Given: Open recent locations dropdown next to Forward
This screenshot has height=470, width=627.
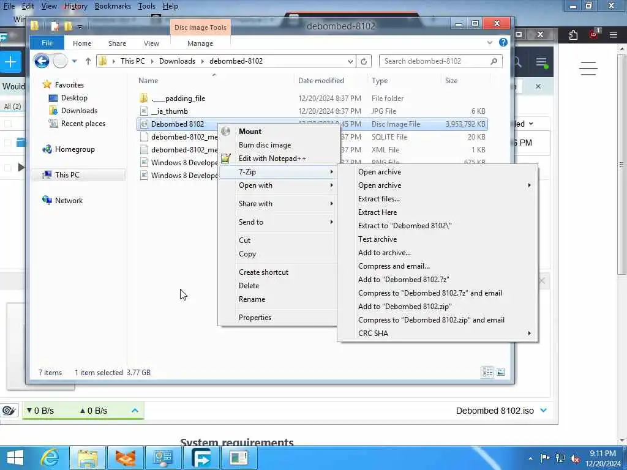Looking at the screenshot, I should click(x=74, y=62).
